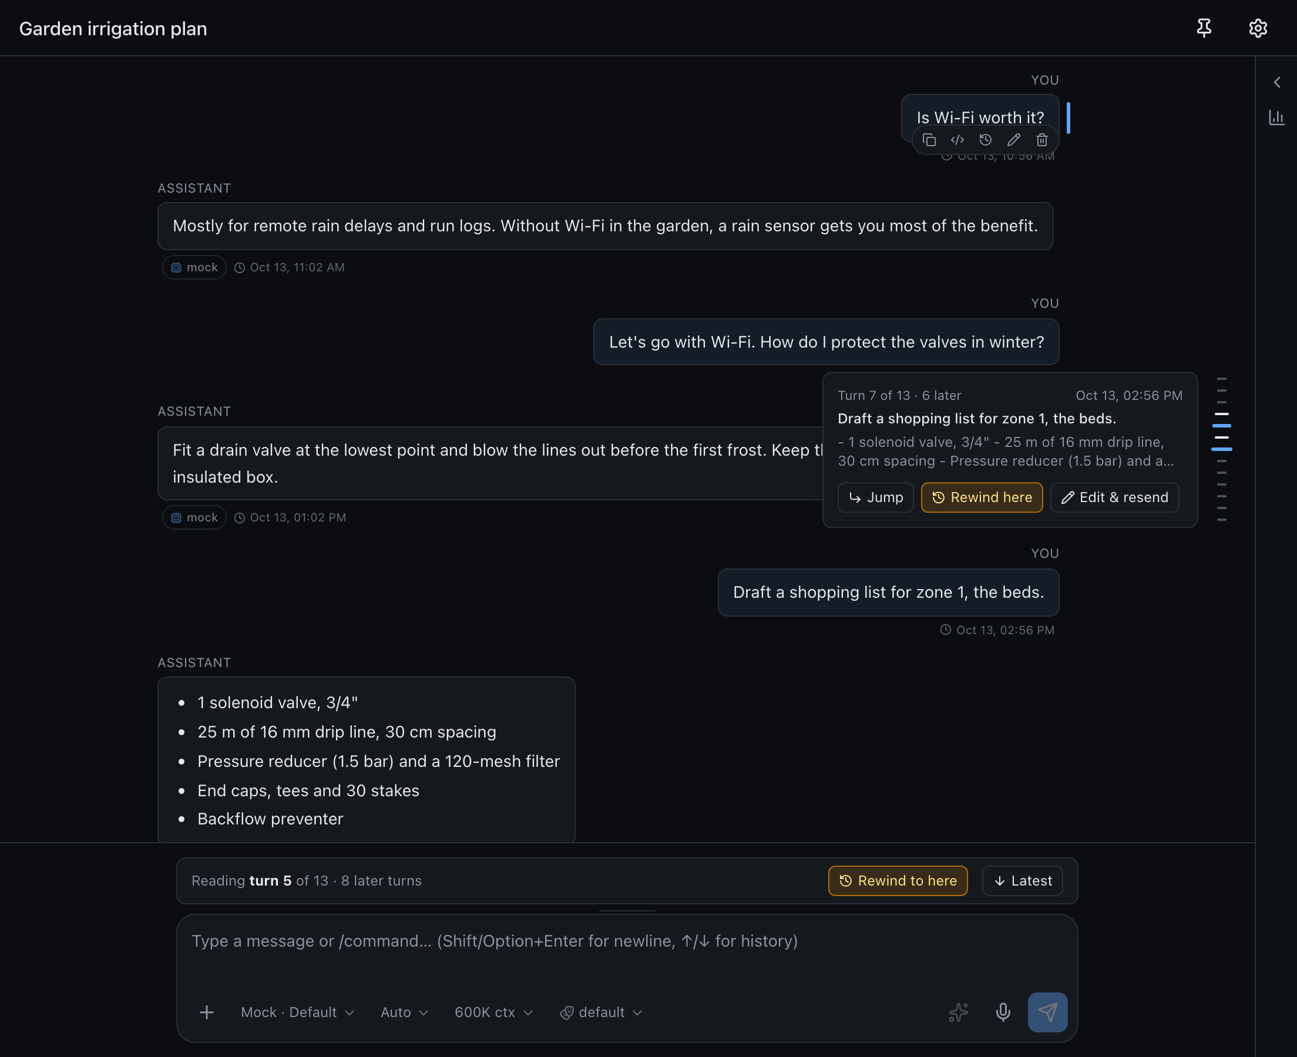This screenshot has width=1297, height=1057.
Task: Delete the Wi-Fi message using the trash icon
Action: click(x=1042, y=140)
